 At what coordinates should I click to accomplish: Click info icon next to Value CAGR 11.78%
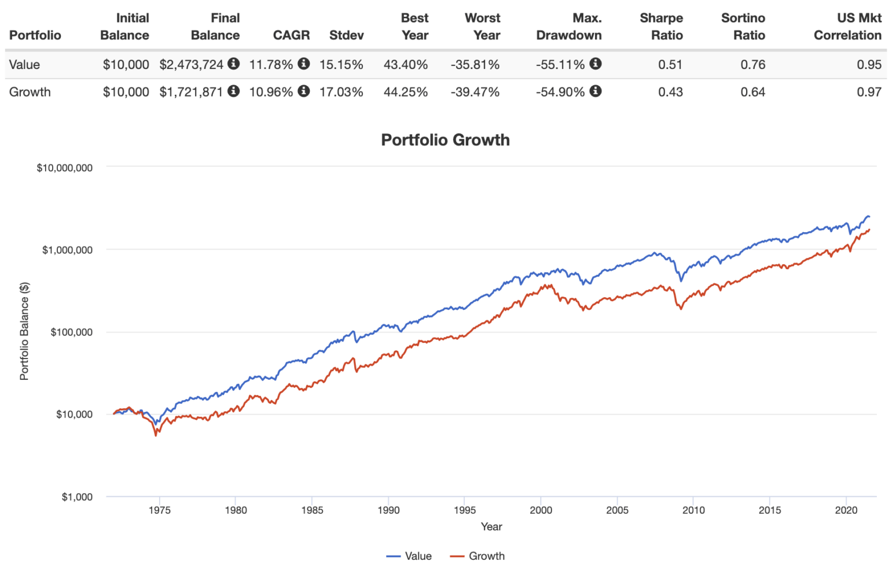pyautogui.click(x=304, y=64)
